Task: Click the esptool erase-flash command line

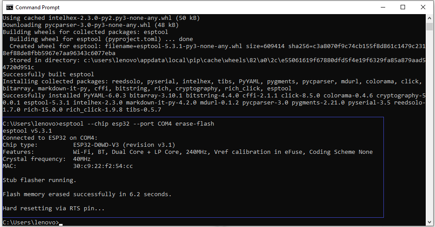Action: [108, 124]
